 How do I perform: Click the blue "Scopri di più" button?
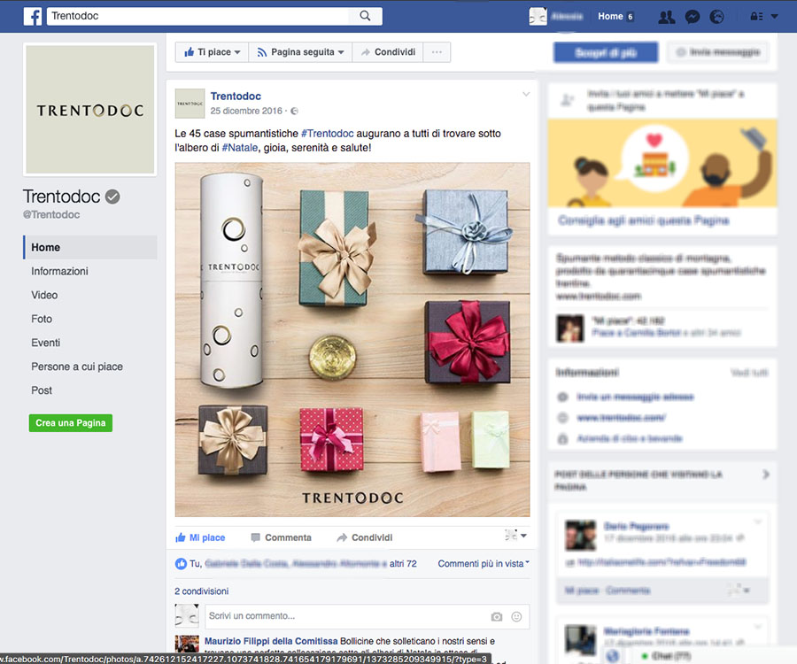click(x=606, y=52)
